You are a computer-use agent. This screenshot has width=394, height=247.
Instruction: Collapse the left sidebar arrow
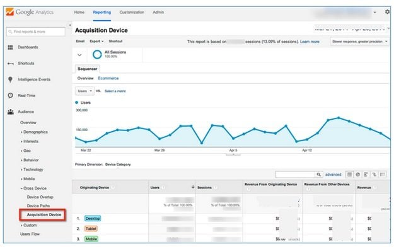[70, 25]
